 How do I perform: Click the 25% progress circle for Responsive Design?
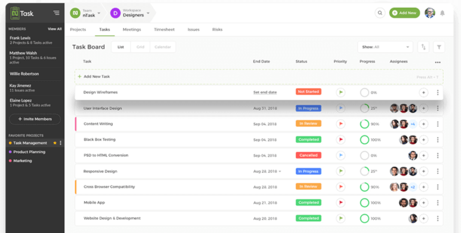[365, 171]
